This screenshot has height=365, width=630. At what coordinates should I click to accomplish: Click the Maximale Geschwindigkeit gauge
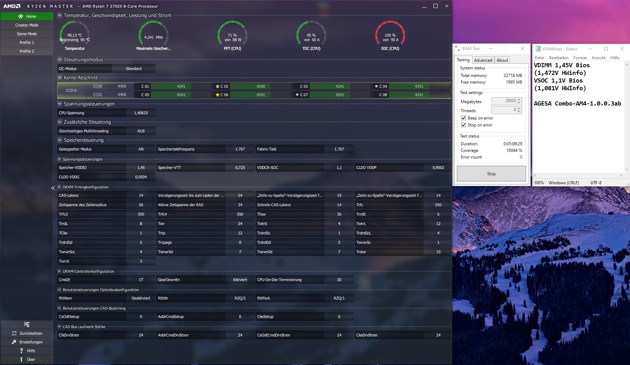click(x=154, y=36)
